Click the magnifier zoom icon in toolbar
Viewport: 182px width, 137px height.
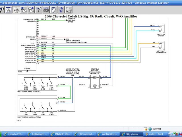tap(2, 9)
